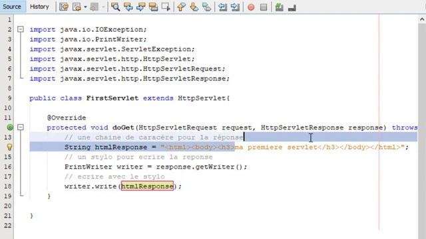Click the 'request' parameter name
This screenshot has height=239, width=426.
point(237,127)
